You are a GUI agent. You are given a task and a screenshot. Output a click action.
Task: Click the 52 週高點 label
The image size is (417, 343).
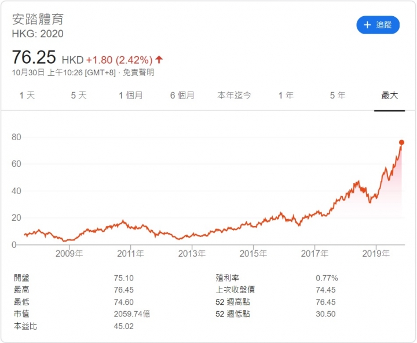point(233,302)
